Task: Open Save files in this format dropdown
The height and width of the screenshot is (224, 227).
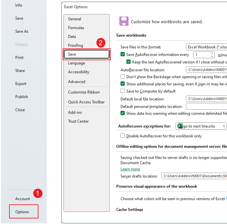Action: point(206,47)
